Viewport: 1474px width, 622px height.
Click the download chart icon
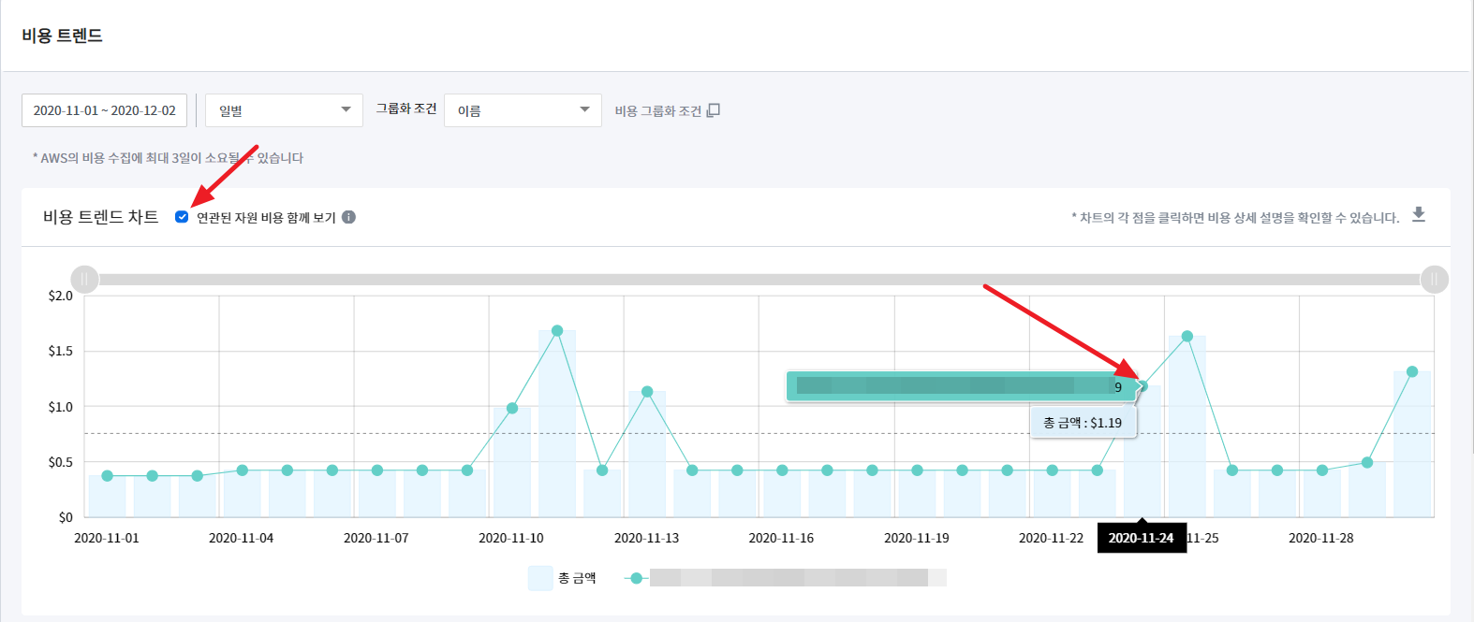1418,214
